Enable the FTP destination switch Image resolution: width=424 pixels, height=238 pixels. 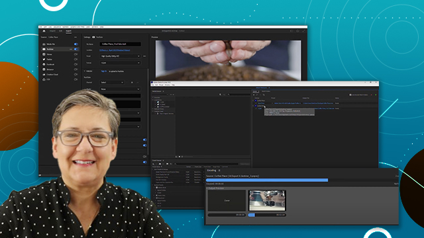pyautogui.click(x=76, y=79)
